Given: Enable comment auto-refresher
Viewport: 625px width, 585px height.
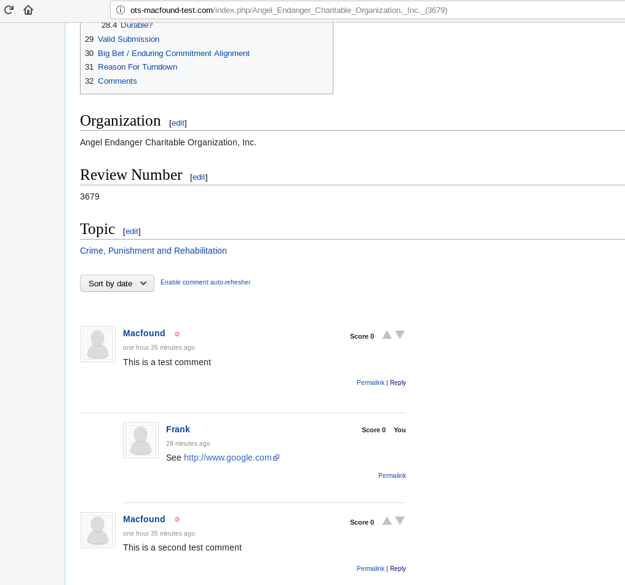Looking at the screenshot, I should (x=205, y=283).
